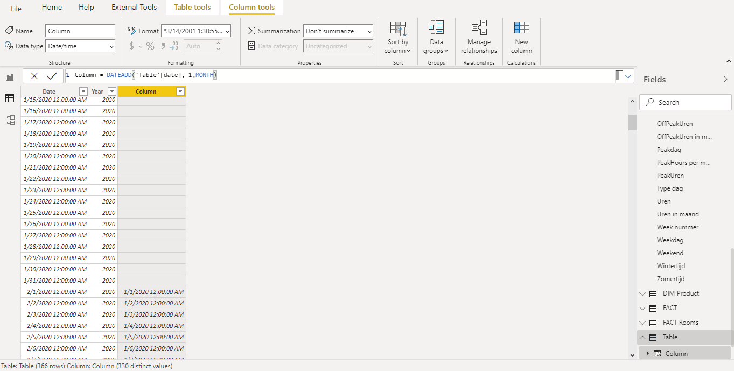Click the Data groups icon

pyautogui.click(x=436, y=29)
